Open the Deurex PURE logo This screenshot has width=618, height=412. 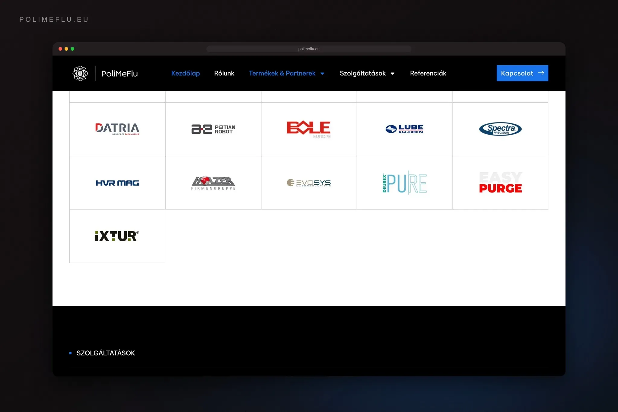pos(404,183)
